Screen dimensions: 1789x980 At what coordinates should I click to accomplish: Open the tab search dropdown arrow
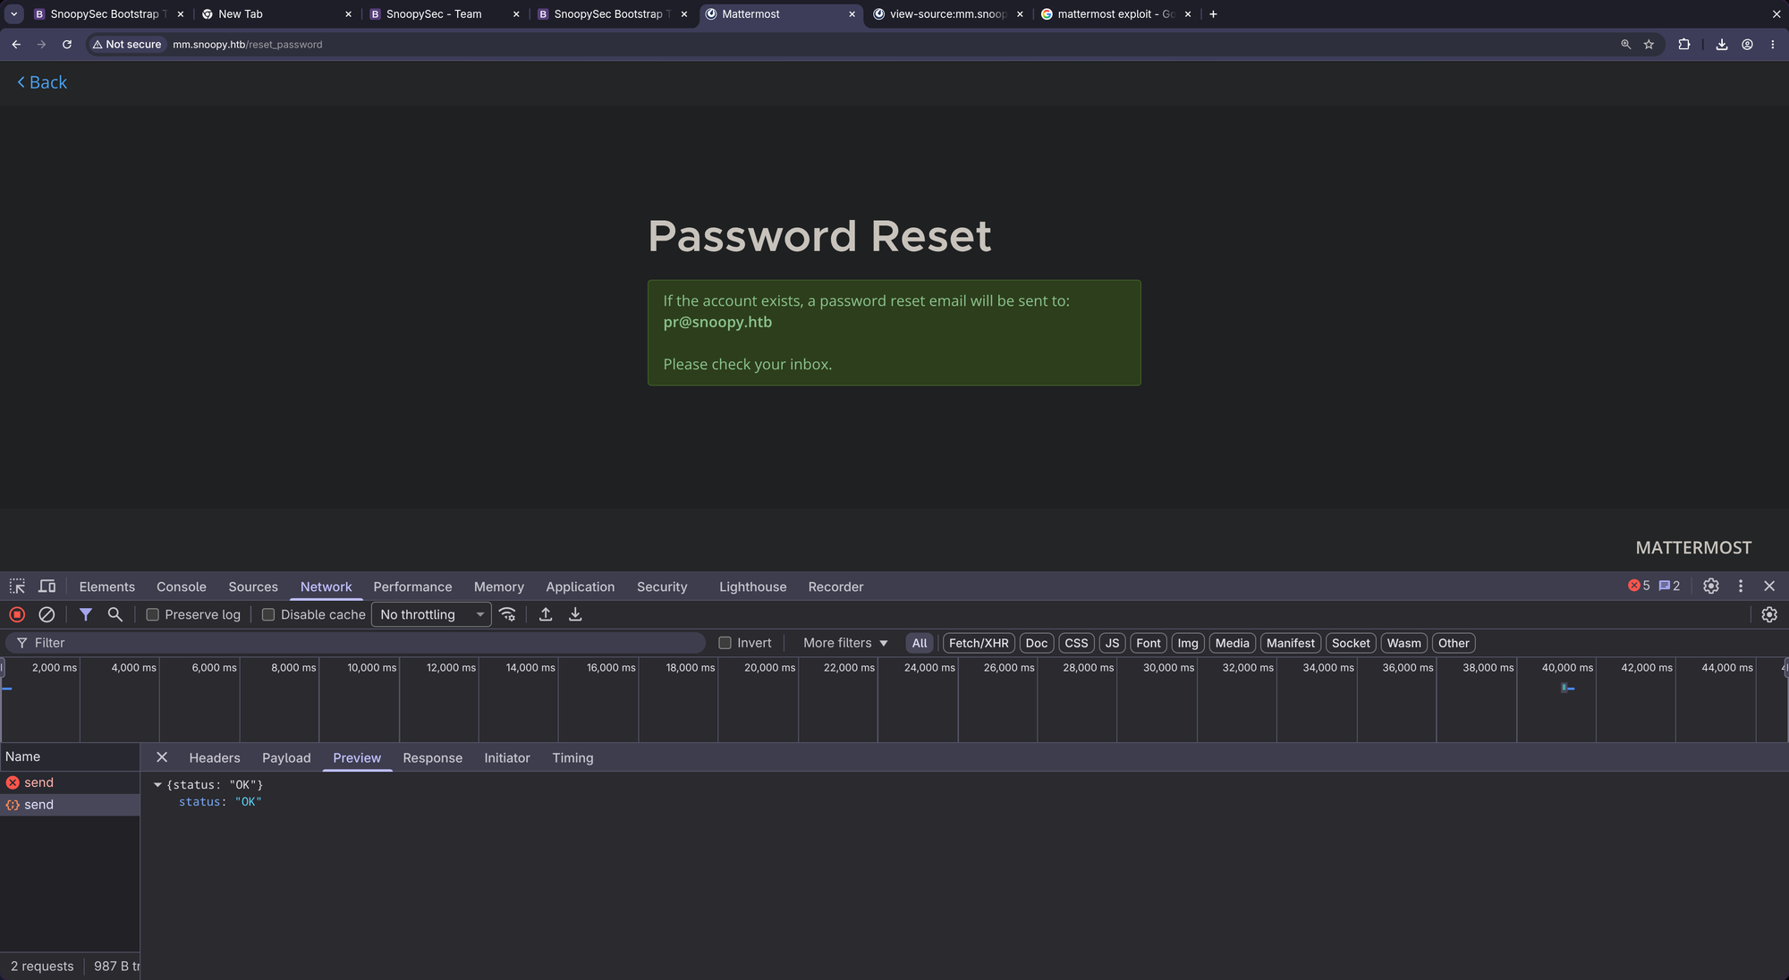pyautogui.click(x=14, y=13)
